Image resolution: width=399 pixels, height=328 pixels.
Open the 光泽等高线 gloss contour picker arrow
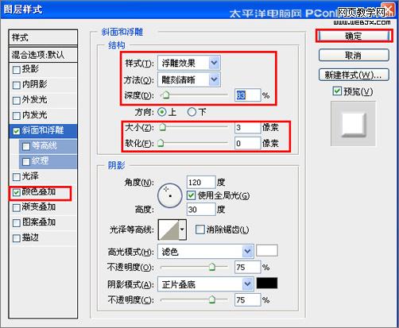(182, 230)
